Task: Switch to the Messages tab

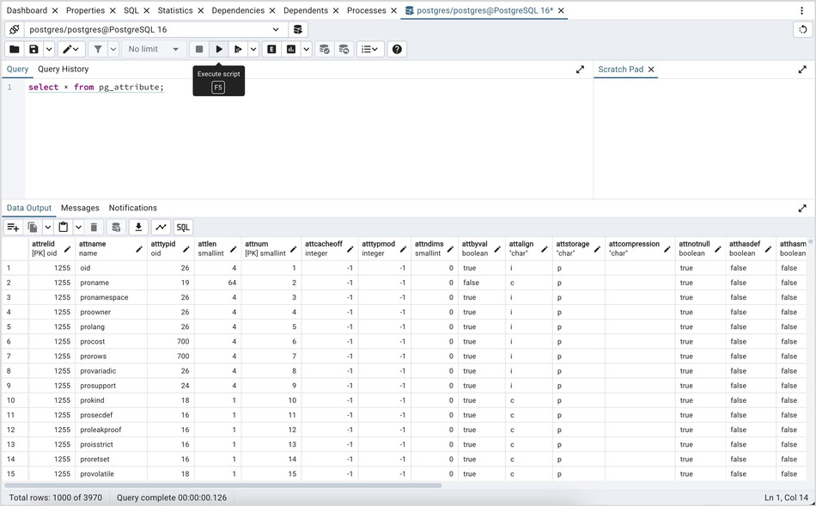Action: [79, 207]
